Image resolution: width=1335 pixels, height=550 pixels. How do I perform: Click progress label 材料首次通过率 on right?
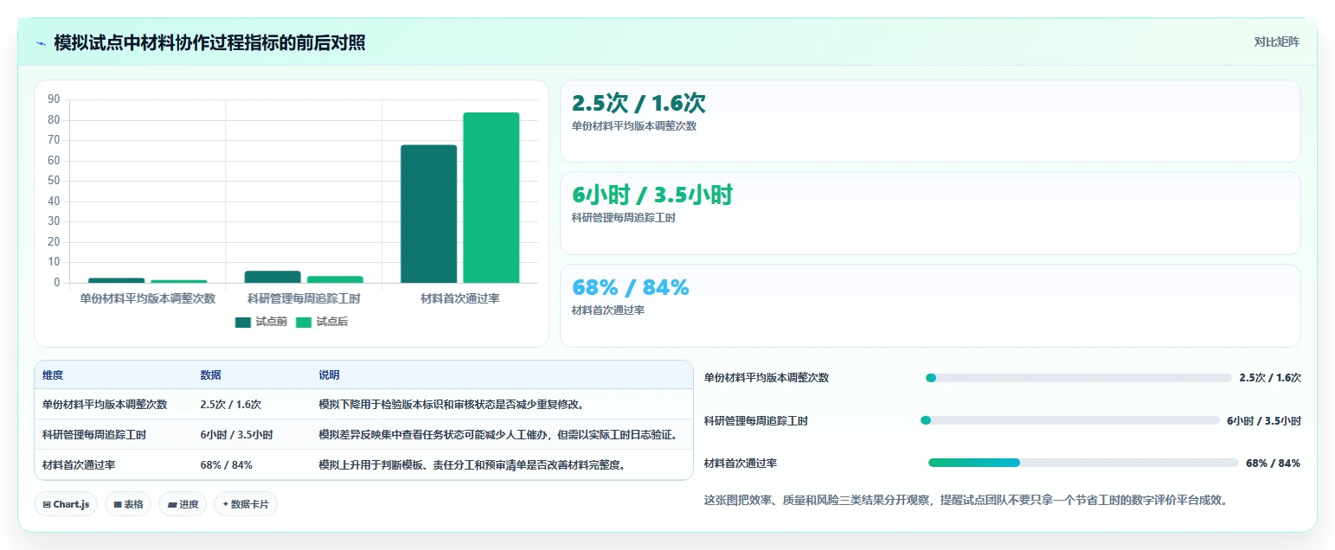[x=741, y=464]
